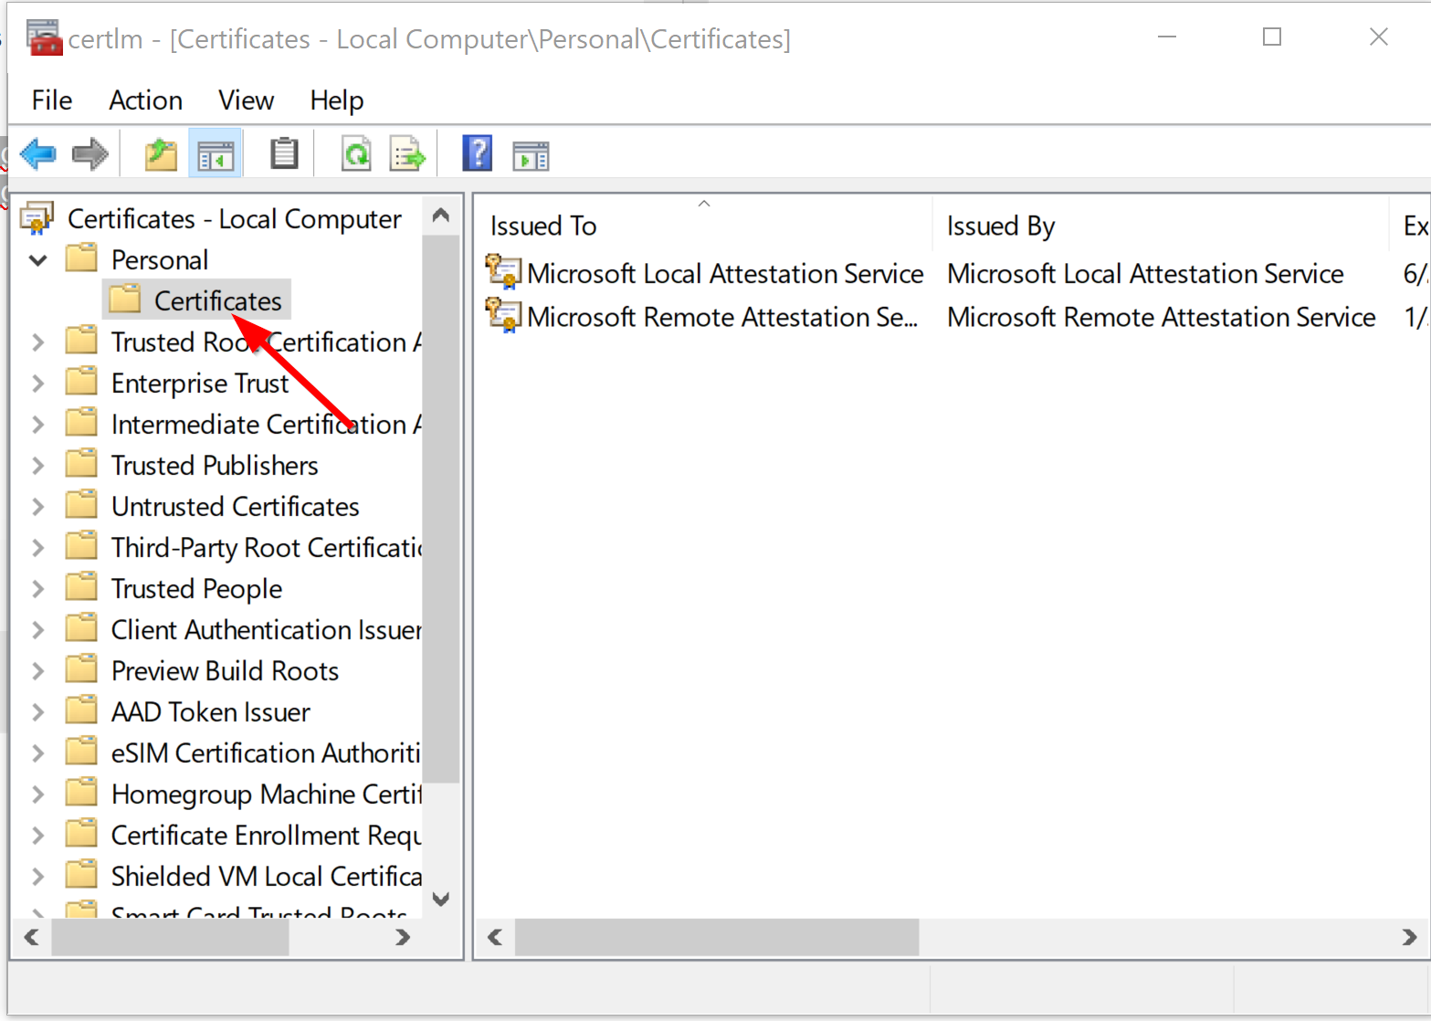Expand the Third-Party Root Certification node
This screenshot has height=1021, width=1431.
coord(37,548)
